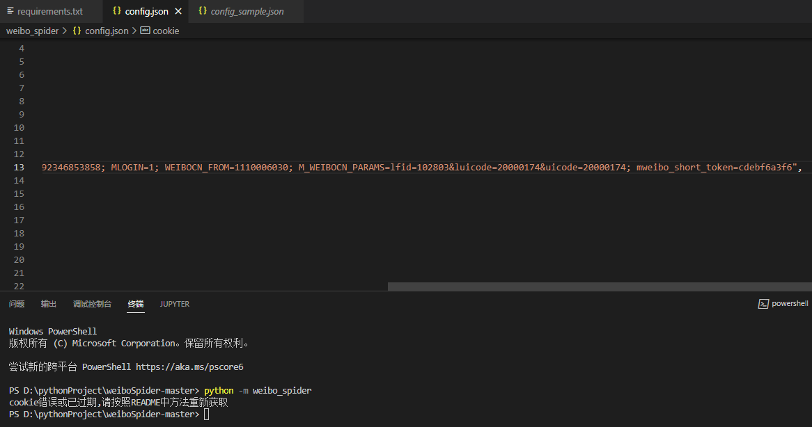Screen dimensions: 812x427
Task: Open the weibo_spider breadcrumb dropdown
Action: (33, 31)
